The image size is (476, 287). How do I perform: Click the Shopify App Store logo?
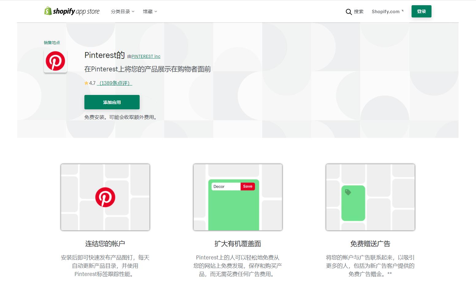pyautogui.click(x=72, y=11)
